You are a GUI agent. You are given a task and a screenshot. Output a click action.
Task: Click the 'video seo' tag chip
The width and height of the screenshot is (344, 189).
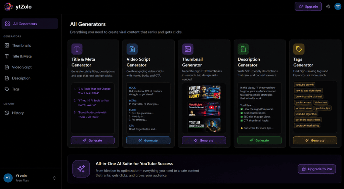(321, 102)
